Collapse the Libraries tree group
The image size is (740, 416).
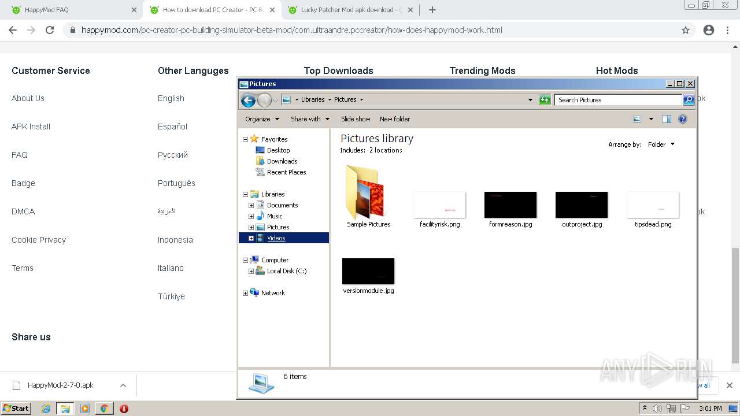tap(245, 194)
